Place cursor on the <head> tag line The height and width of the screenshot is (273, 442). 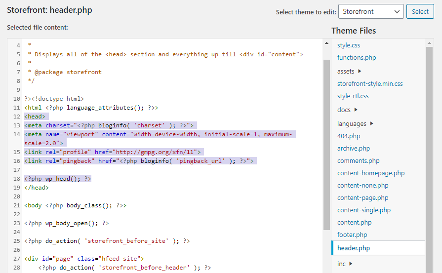(x=35, y=117)
